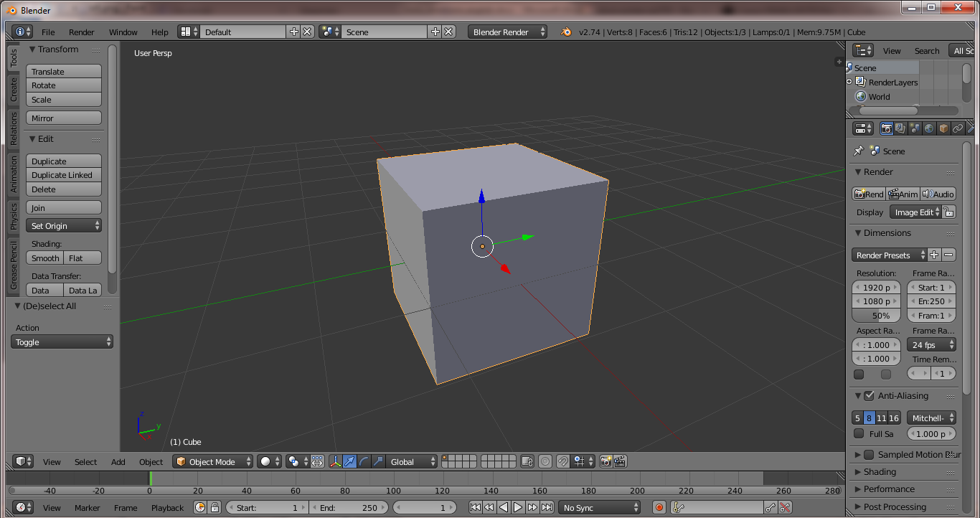Toggle the timeline preview range clock icon
980x518 pixels.
pos(200,507)
